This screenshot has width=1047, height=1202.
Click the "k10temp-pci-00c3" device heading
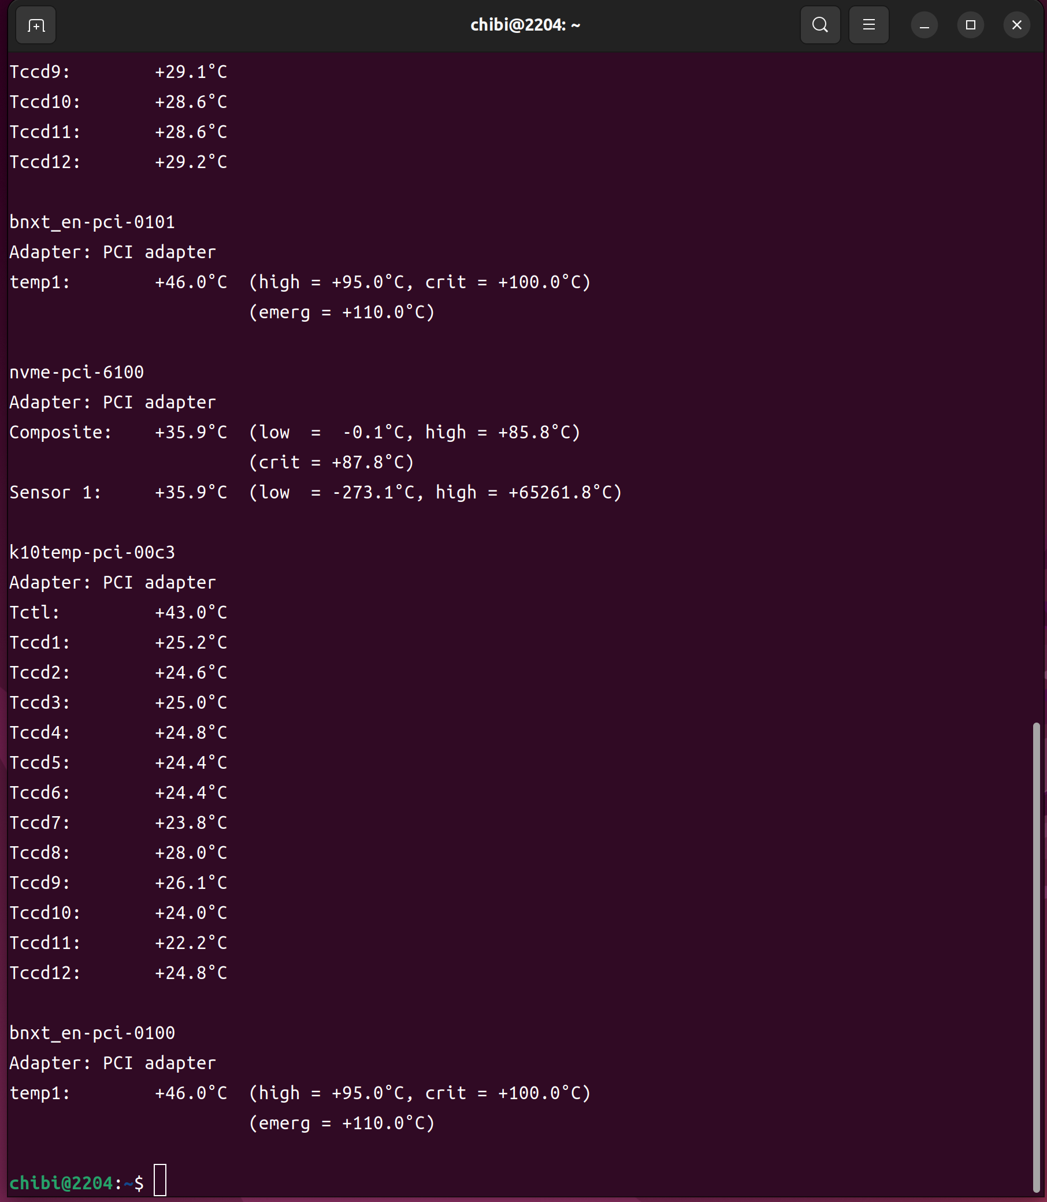[x=92, y=552]
